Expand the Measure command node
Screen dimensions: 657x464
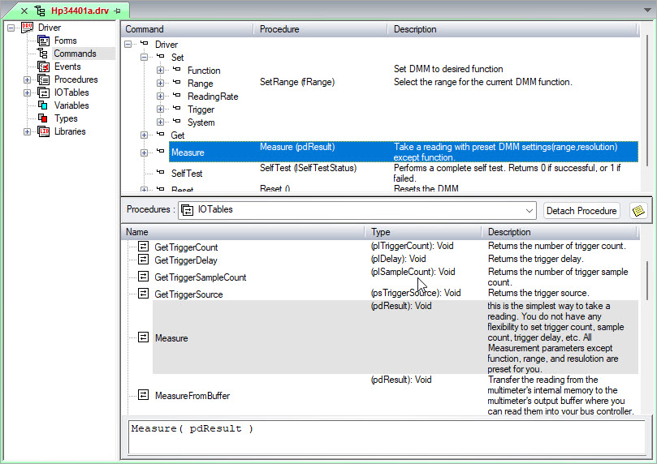(x=144, y=153)
